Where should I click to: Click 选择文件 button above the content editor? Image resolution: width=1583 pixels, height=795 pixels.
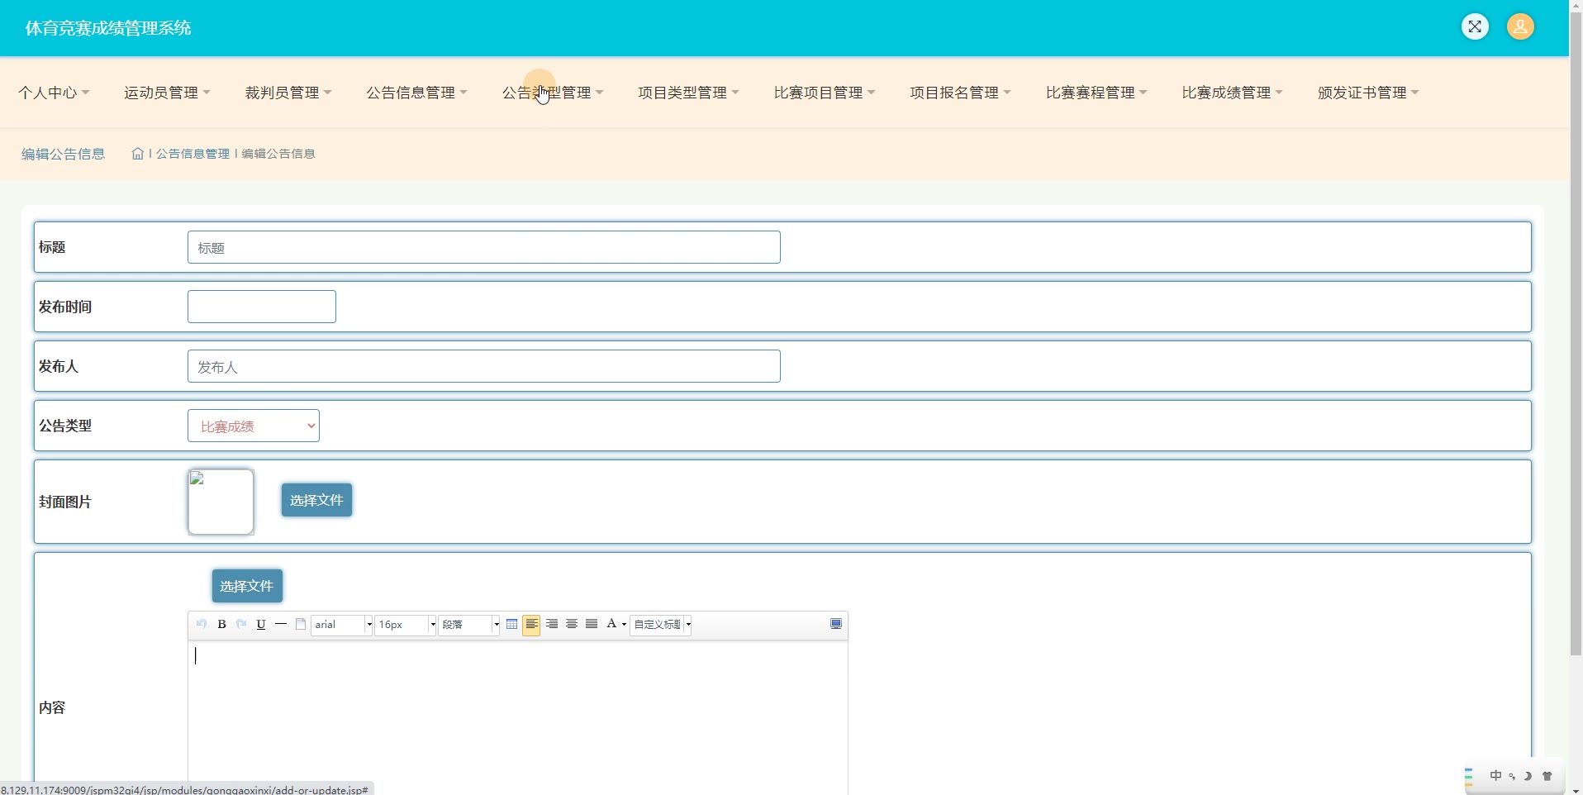pyautogui.click(x=247, y=586)
